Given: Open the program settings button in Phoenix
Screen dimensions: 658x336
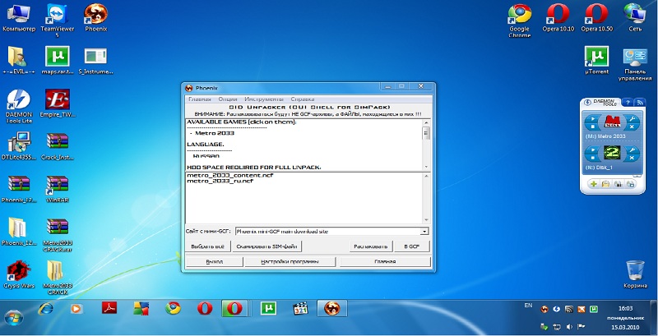Looking at the screenshot, I should tap(290, 262).
